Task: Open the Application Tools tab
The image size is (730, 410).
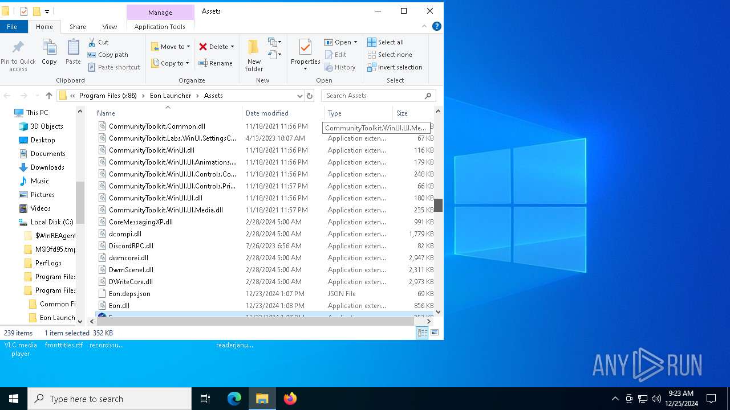Action: [x=160, y=26]
